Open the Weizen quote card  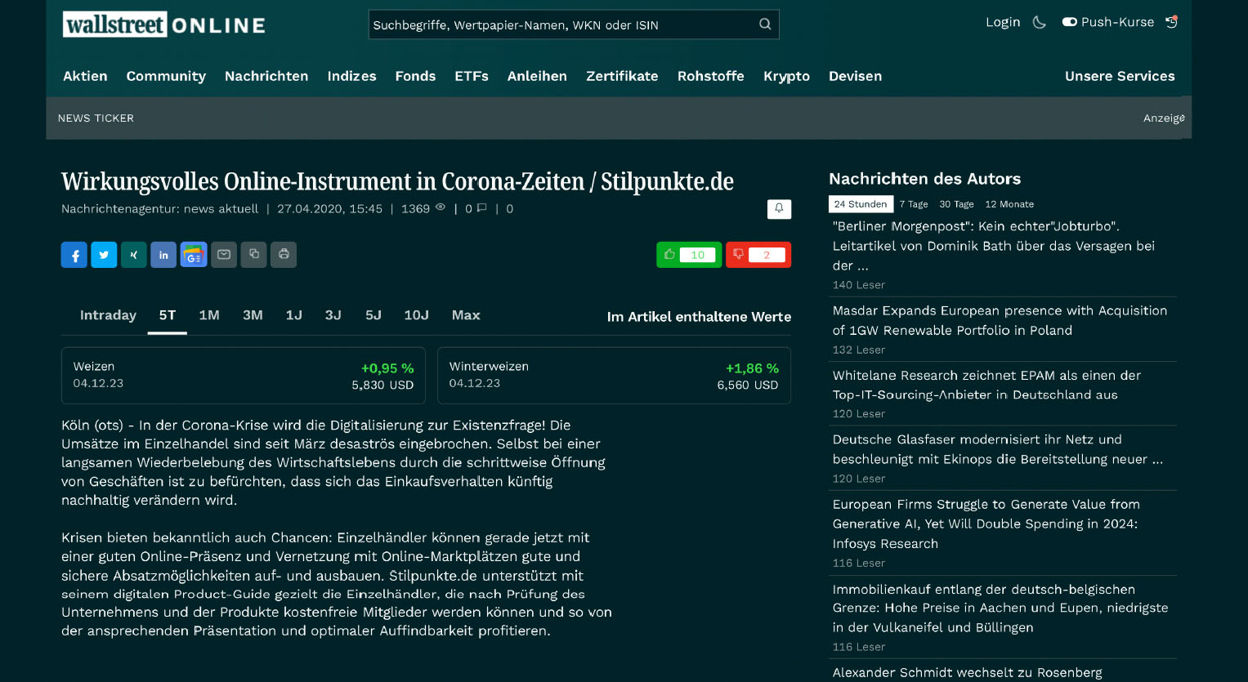coord(244,376)
